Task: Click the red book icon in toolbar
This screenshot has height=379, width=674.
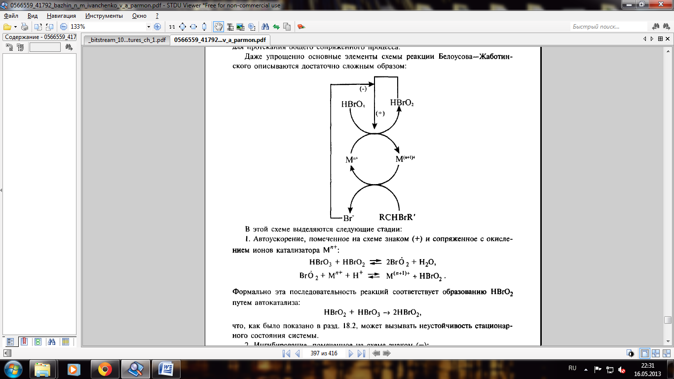Action: click(x=301, y=27)
